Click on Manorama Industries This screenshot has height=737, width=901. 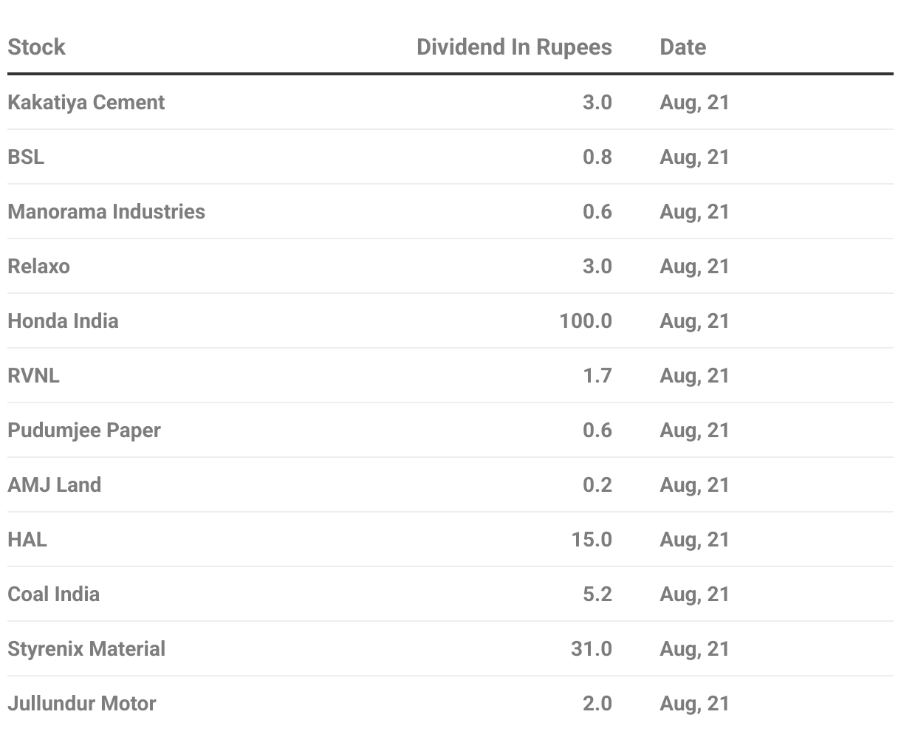point(106,211)
